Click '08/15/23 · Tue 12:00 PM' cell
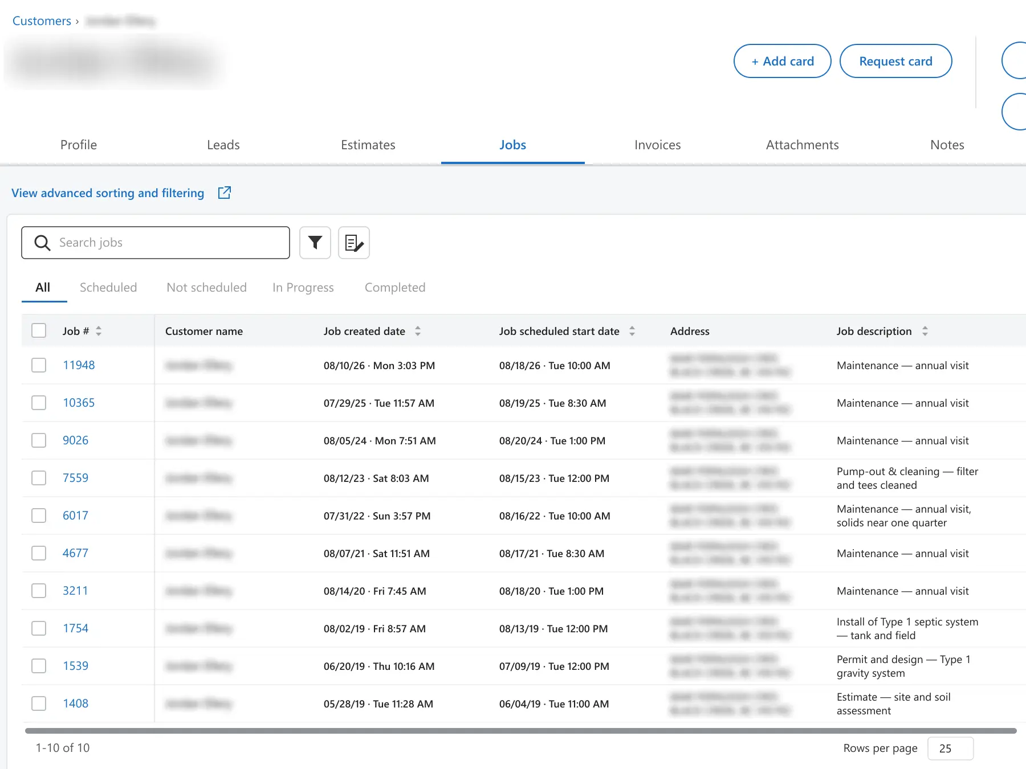 tap(554, 478)
